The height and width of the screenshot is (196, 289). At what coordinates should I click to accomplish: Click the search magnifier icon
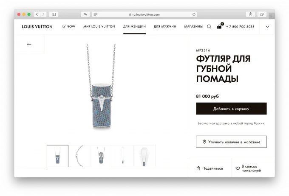pyautogui.click(x=209, y=27)
